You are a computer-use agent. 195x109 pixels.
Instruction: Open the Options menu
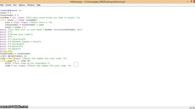click(x=22, y=5)
